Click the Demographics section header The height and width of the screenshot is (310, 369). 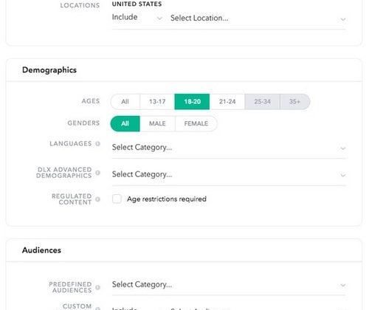pyautogui.click(x=49, y=70)
